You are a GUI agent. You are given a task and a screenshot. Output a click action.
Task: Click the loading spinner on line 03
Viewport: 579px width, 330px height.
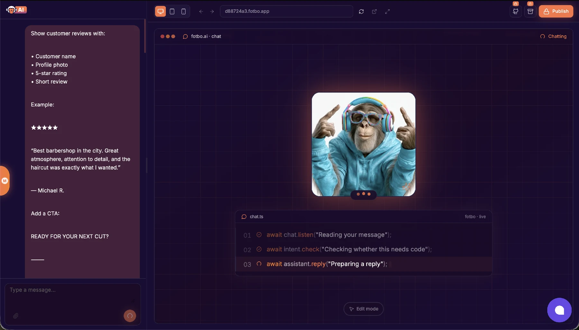click(259, 264)
